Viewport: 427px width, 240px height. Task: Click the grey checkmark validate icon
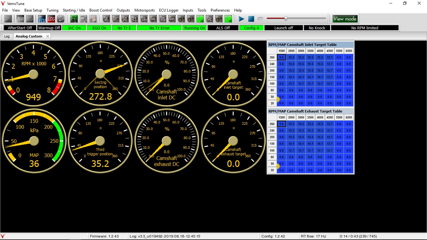(x=61, y=19)
